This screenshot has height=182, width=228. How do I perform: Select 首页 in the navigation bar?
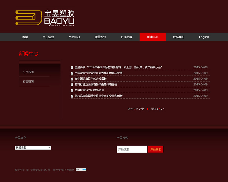click(x=25, y=37)
